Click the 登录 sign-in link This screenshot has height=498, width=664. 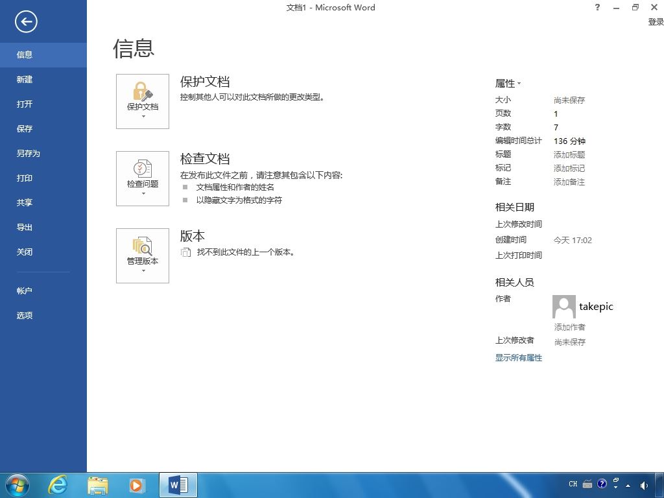point(656,21)
